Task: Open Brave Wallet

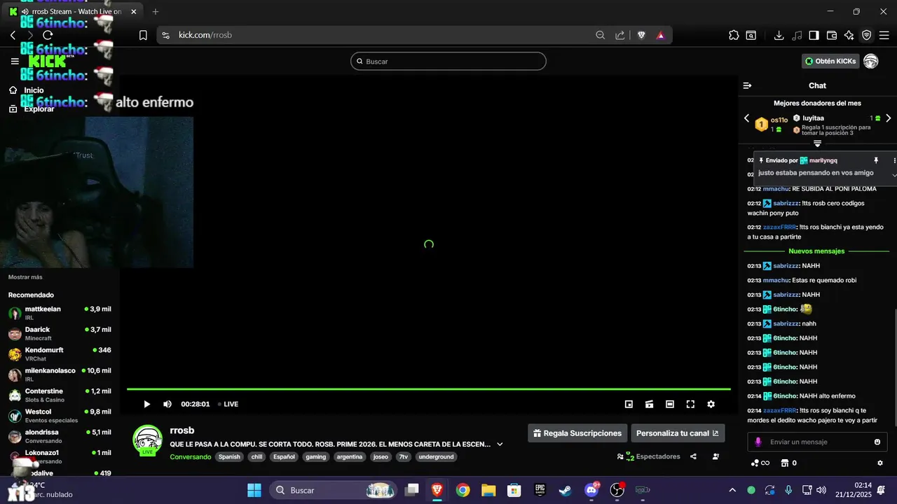Action: (832, 35)
